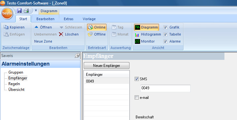237x120 pixels.
Task: Select Regeln in the alarm settings tree
Action: tap(14, 84)
